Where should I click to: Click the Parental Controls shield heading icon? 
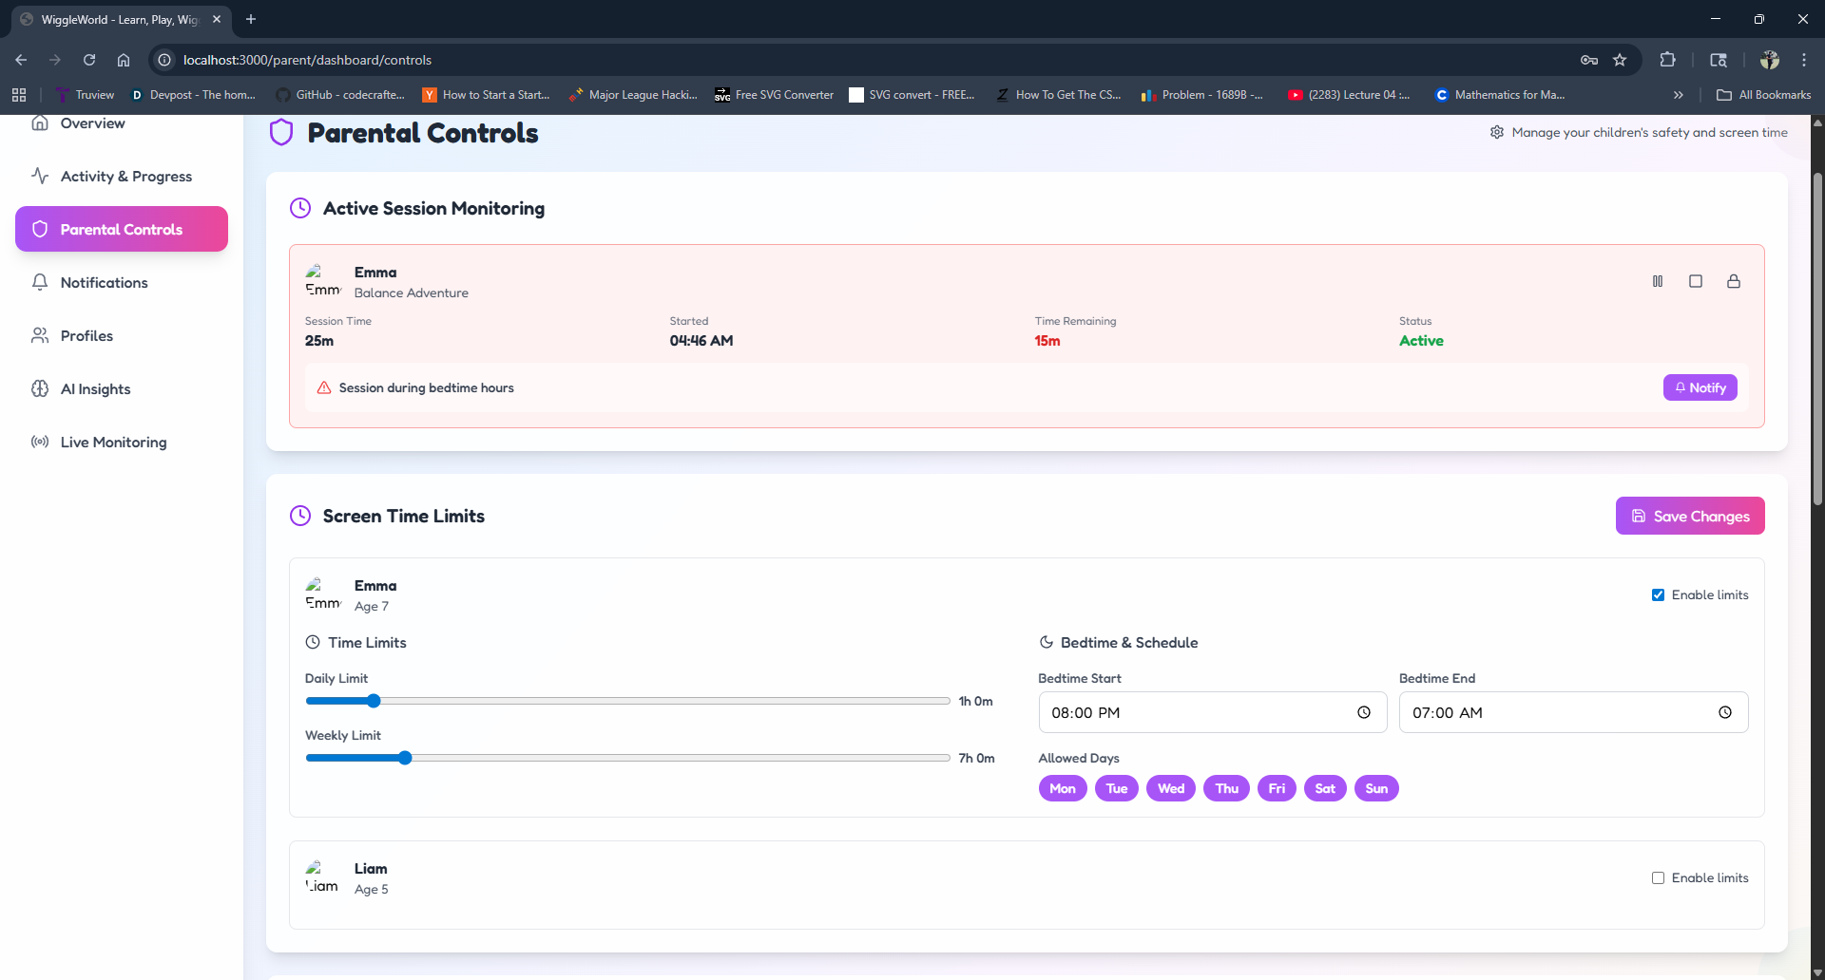point(281,133)
